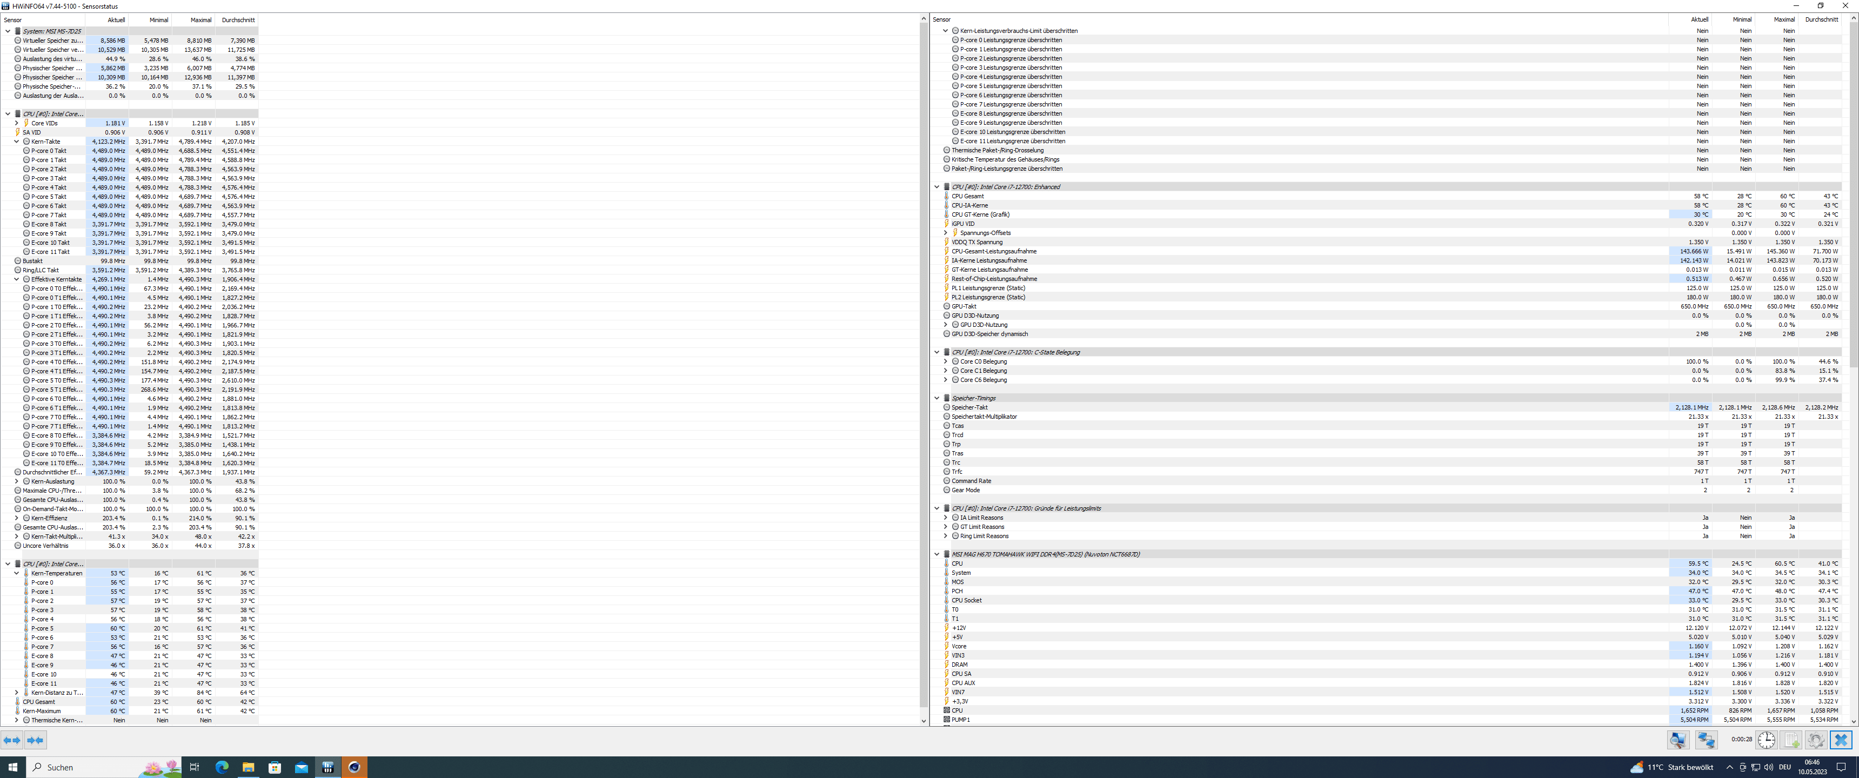This screenshot has width=1859, height=778.
Task: Collapse the Speicher-Timings section
Action: coord(937,398)
